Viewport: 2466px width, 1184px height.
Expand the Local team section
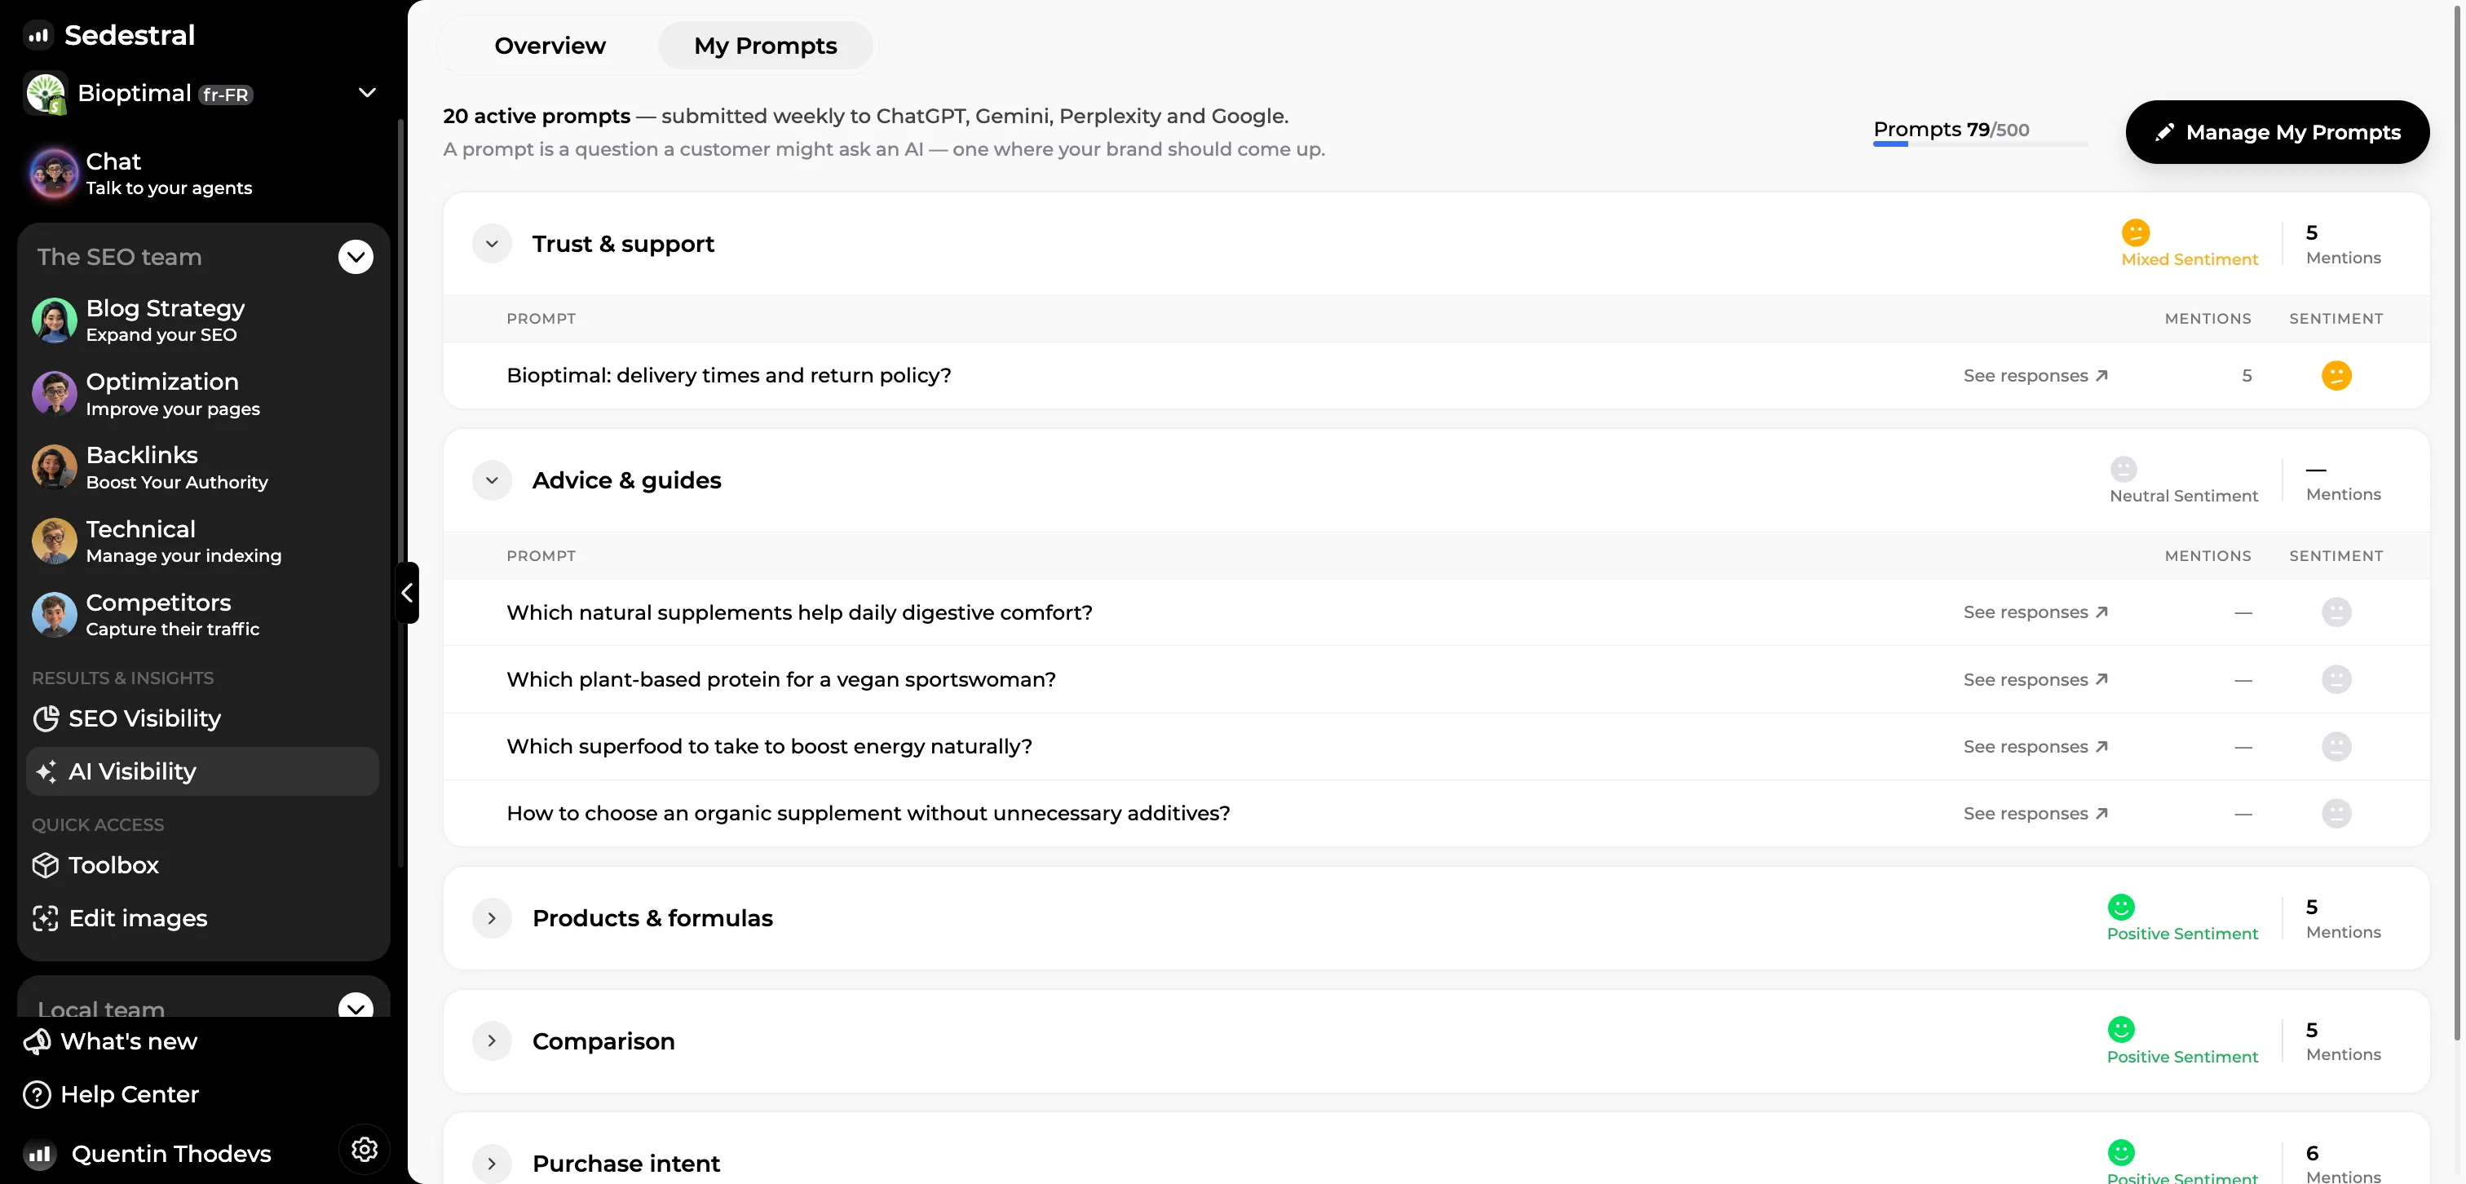coord(356,1007)
